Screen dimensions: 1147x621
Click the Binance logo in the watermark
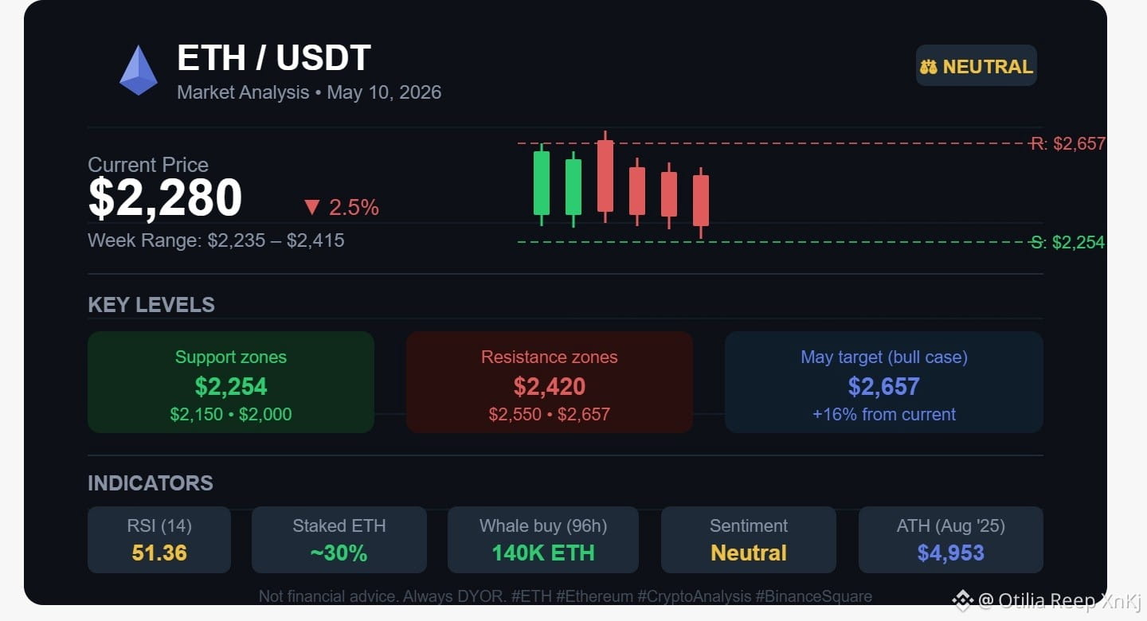point(963,600)
